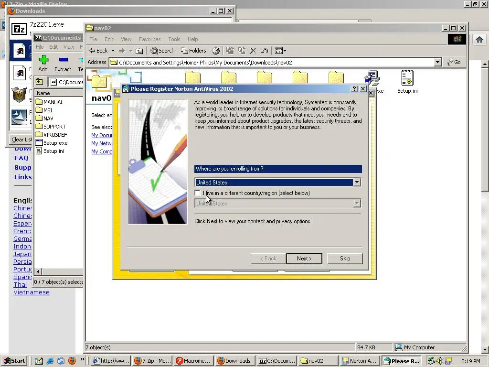Click Extract minus icon in 7-Zip File Manager

tap(63, 64)
